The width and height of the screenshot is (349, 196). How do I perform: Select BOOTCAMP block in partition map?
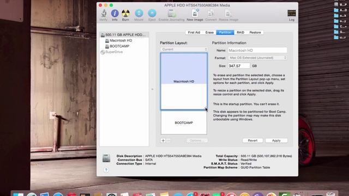(184, 122)
